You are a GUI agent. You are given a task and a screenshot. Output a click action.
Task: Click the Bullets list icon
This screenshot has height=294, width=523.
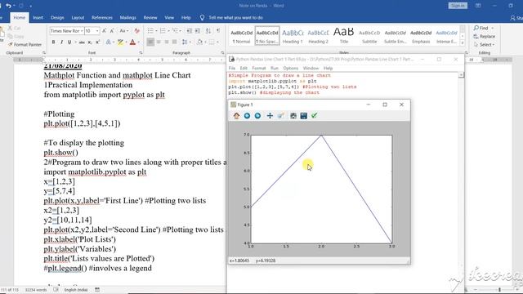click(x=150, y=31)
